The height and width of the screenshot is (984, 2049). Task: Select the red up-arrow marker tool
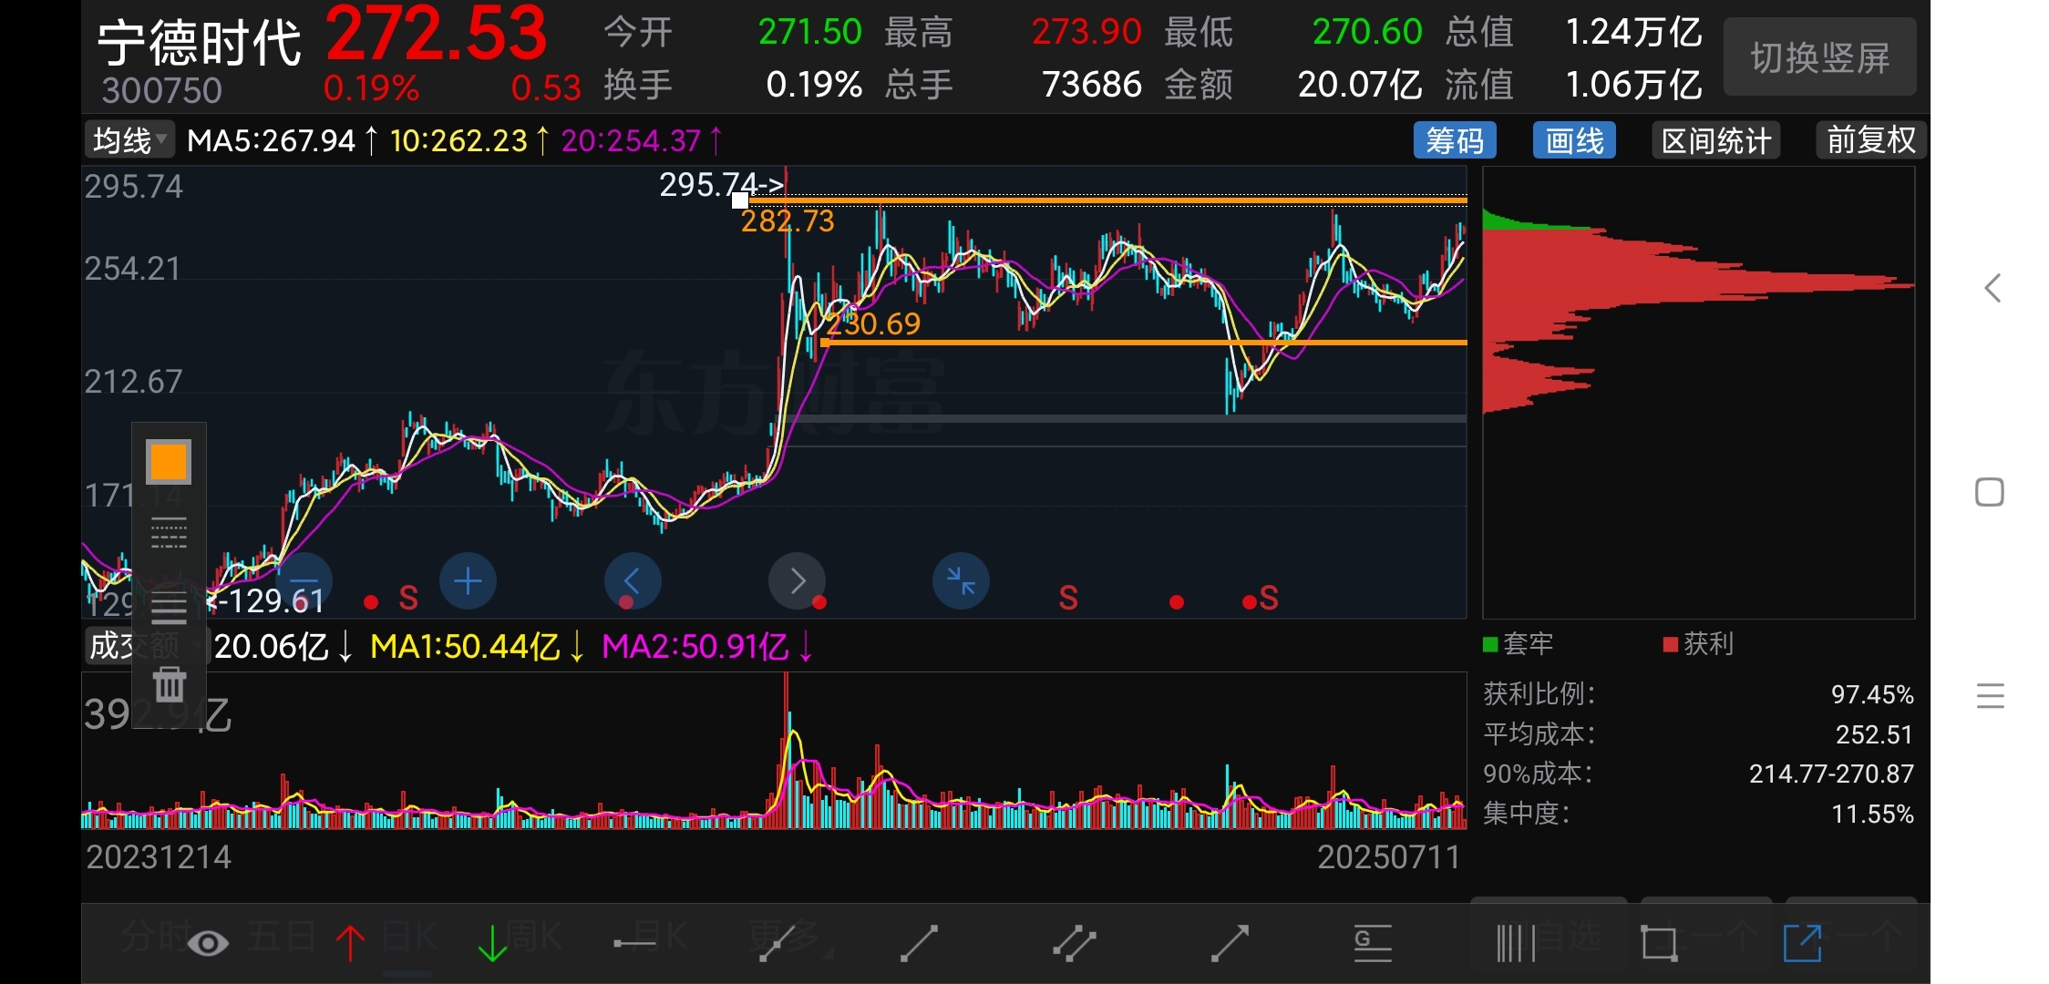click(350, 944)
